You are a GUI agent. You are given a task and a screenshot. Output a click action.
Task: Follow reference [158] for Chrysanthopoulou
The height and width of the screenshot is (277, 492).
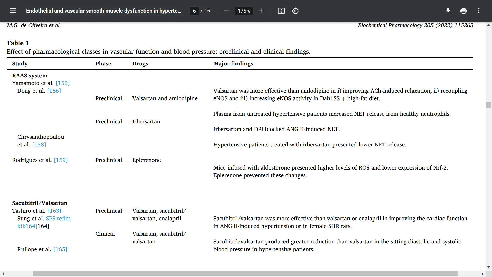click(39, 145)
